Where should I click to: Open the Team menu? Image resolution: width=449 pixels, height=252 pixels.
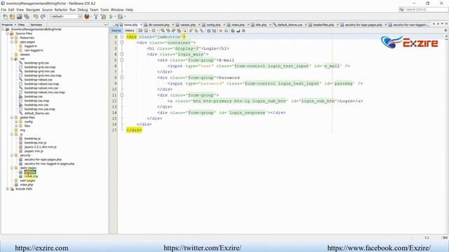click(x=94, y=10)
